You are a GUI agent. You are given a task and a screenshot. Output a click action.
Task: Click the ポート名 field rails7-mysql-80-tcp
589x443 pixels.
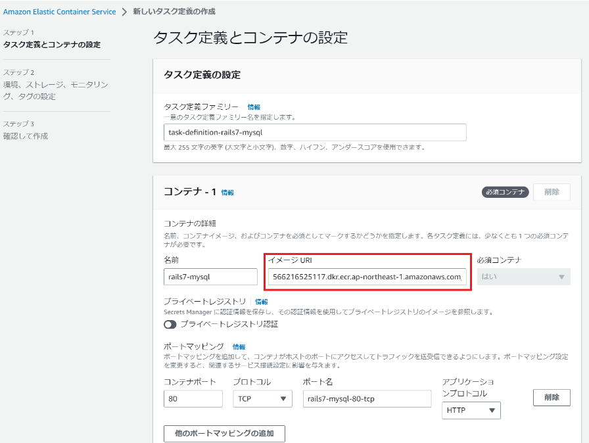[367, 399]
